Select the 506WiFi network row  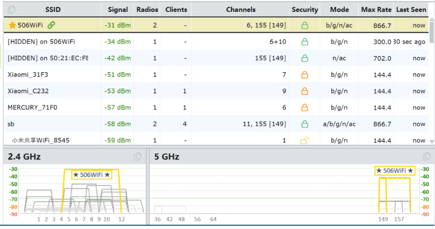click(x=216, y=25)
